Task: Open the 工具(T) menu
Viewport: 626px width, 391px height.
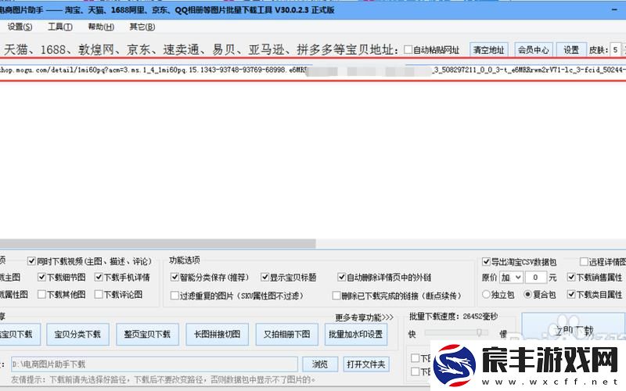Action: click(x=60, y=27)
